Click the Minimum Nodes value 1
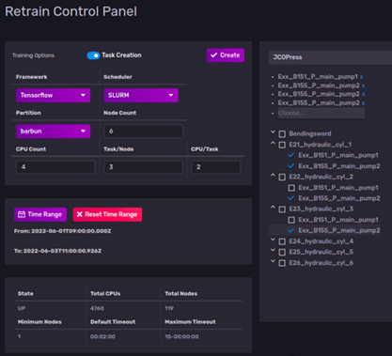392x356 pixels. click(20, 336)
